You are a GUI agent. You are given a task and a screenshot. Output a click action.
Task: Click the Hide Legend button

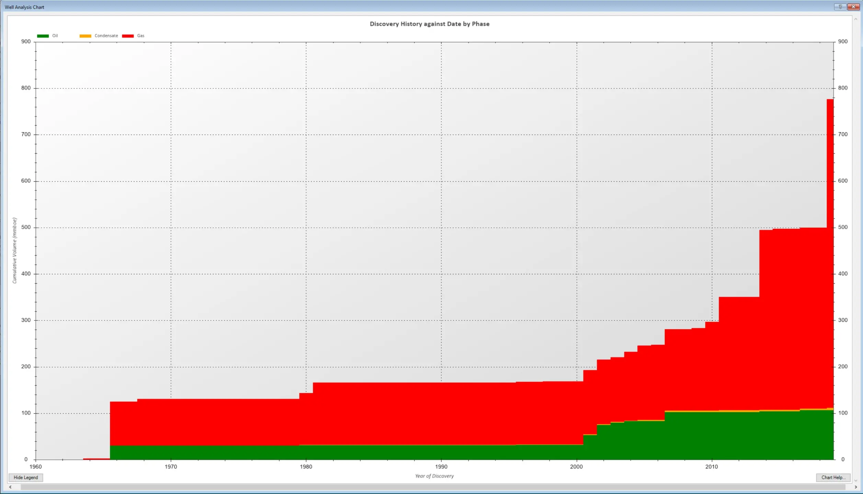tap(26, 478)
